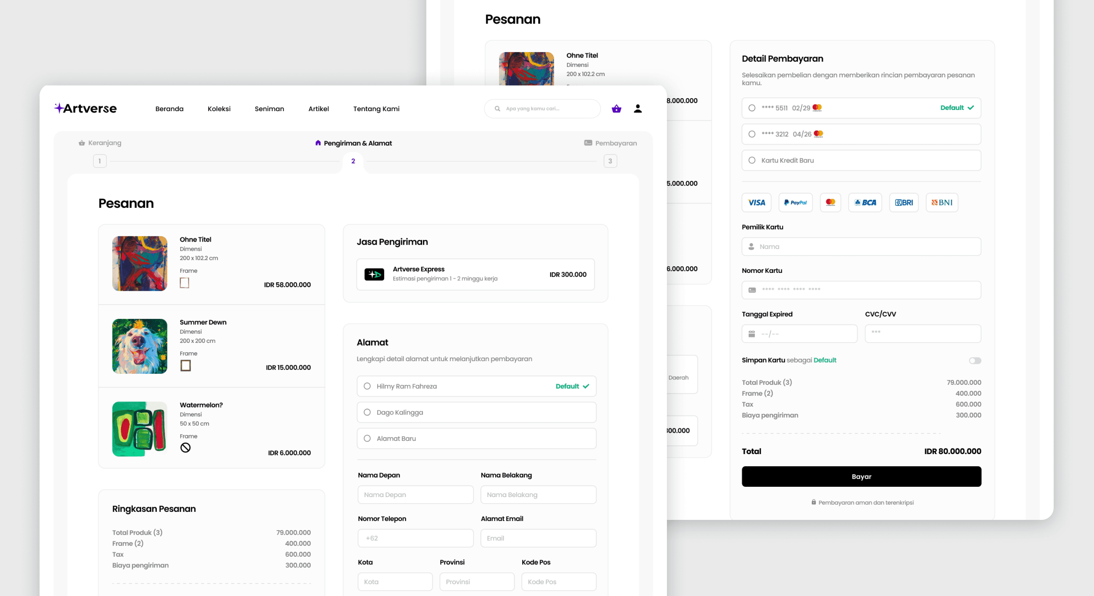
Task: Choose the PayPal payment icon
Action: 796,202
